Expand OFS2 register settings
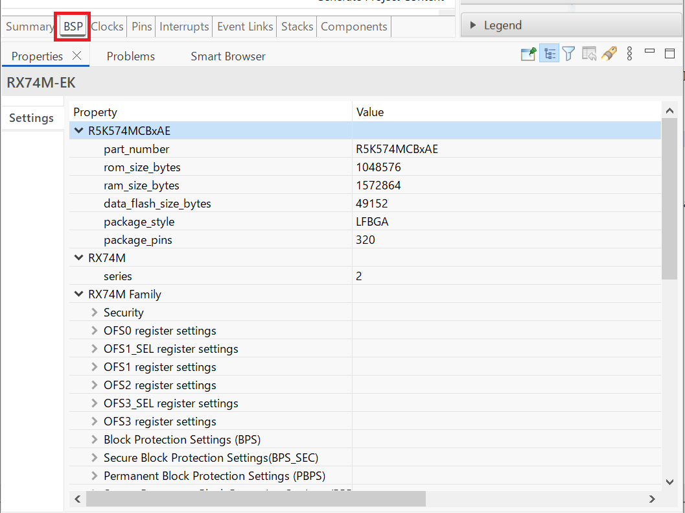 (x=95, y=385)
